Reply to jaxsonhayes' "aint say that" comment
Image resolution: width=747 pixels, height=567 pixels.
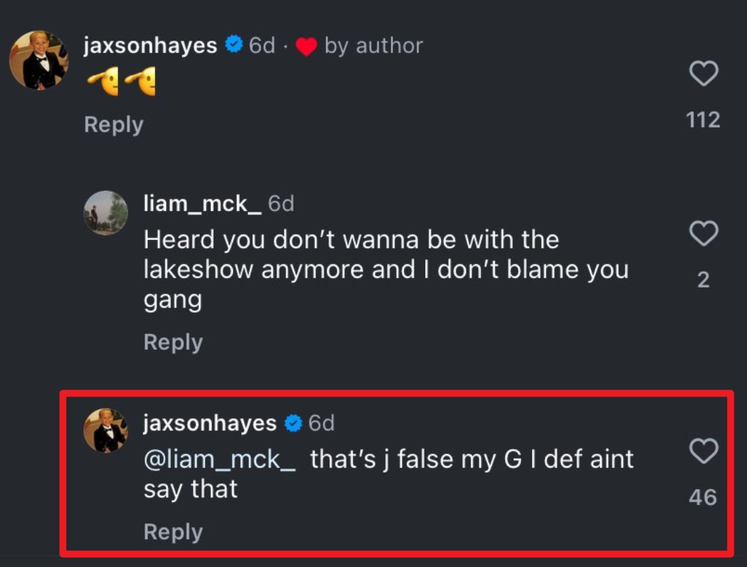[173, 532]
